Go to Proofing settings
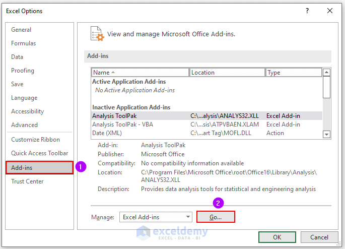 [x=23, y=71]
